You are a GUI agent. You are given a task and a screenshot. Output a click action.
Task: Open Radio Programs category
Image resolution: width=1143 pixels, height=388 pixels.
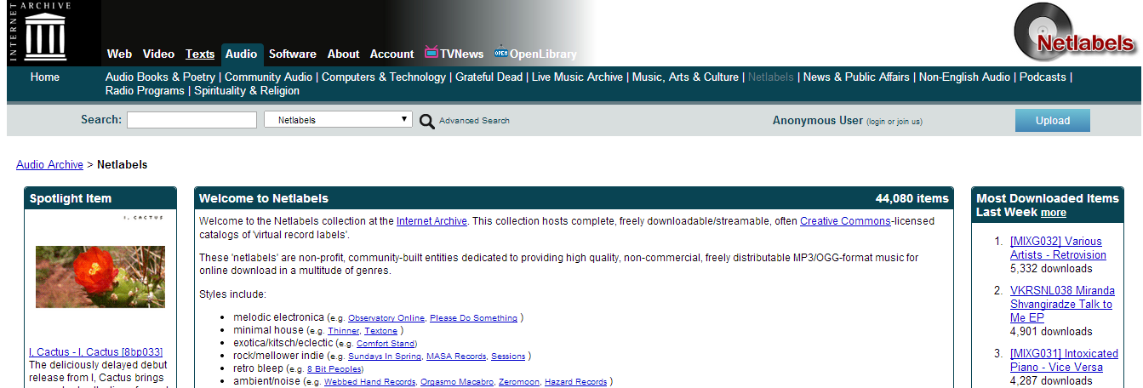145,90
